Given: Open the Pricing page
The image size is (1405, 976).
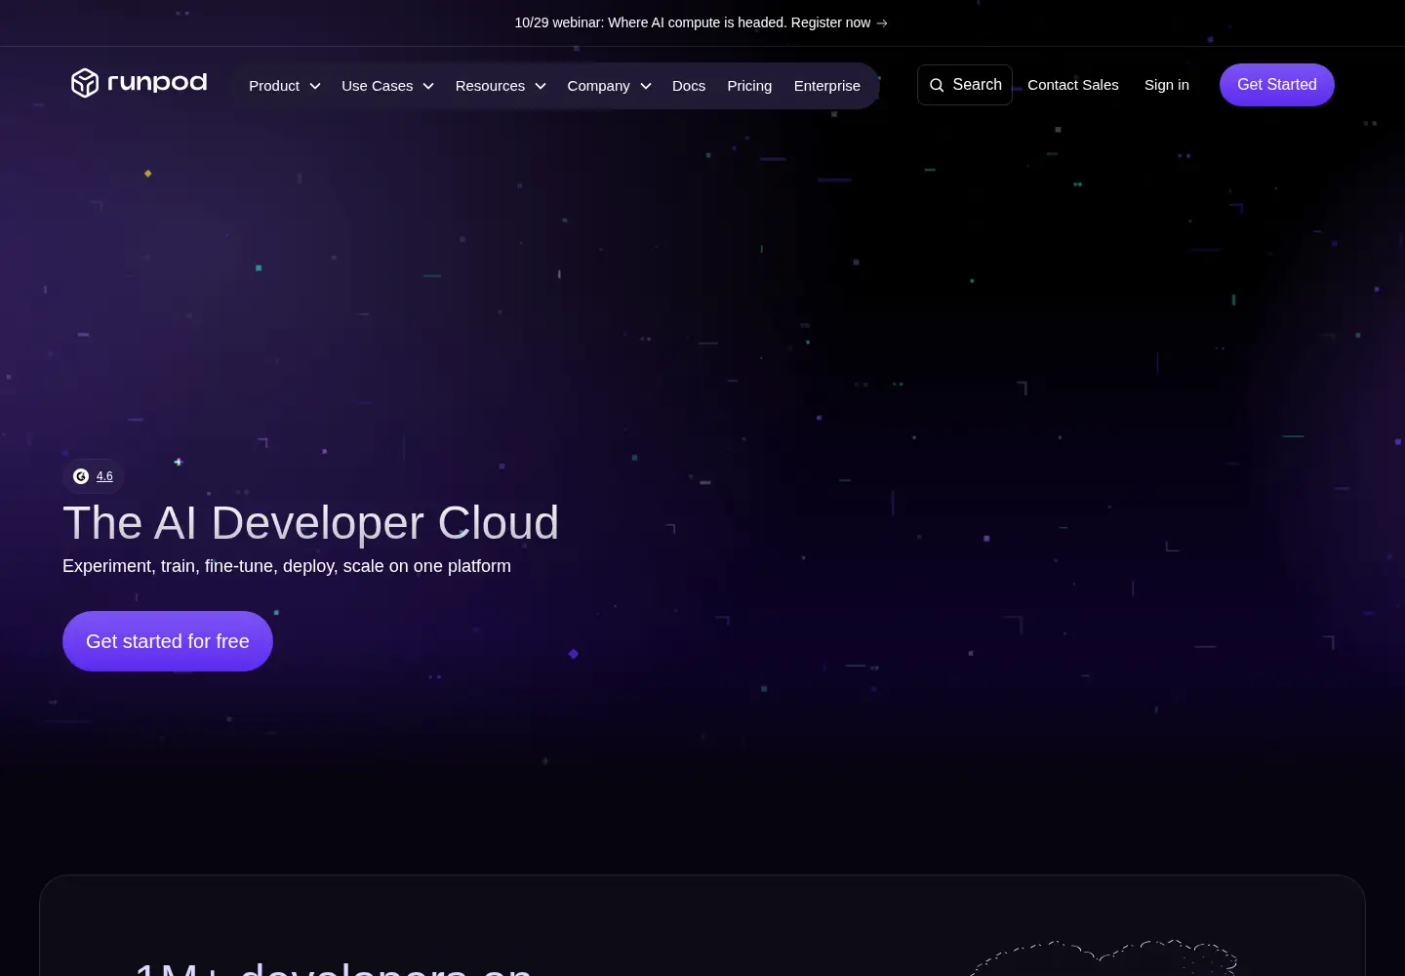Looking at the screenshot, I should (749, 86).
